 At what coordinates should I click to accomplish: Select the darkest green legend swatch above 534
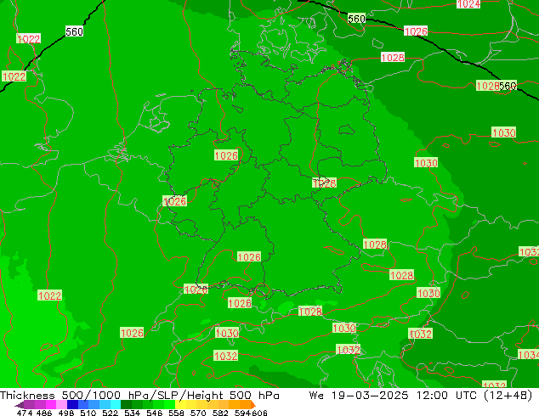point(126,405)
